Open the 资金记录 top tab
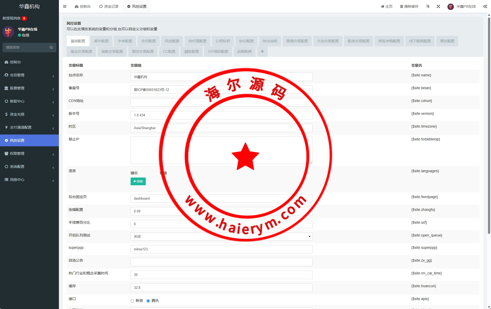This screenshot has height=309, width=491. (109, 6)
